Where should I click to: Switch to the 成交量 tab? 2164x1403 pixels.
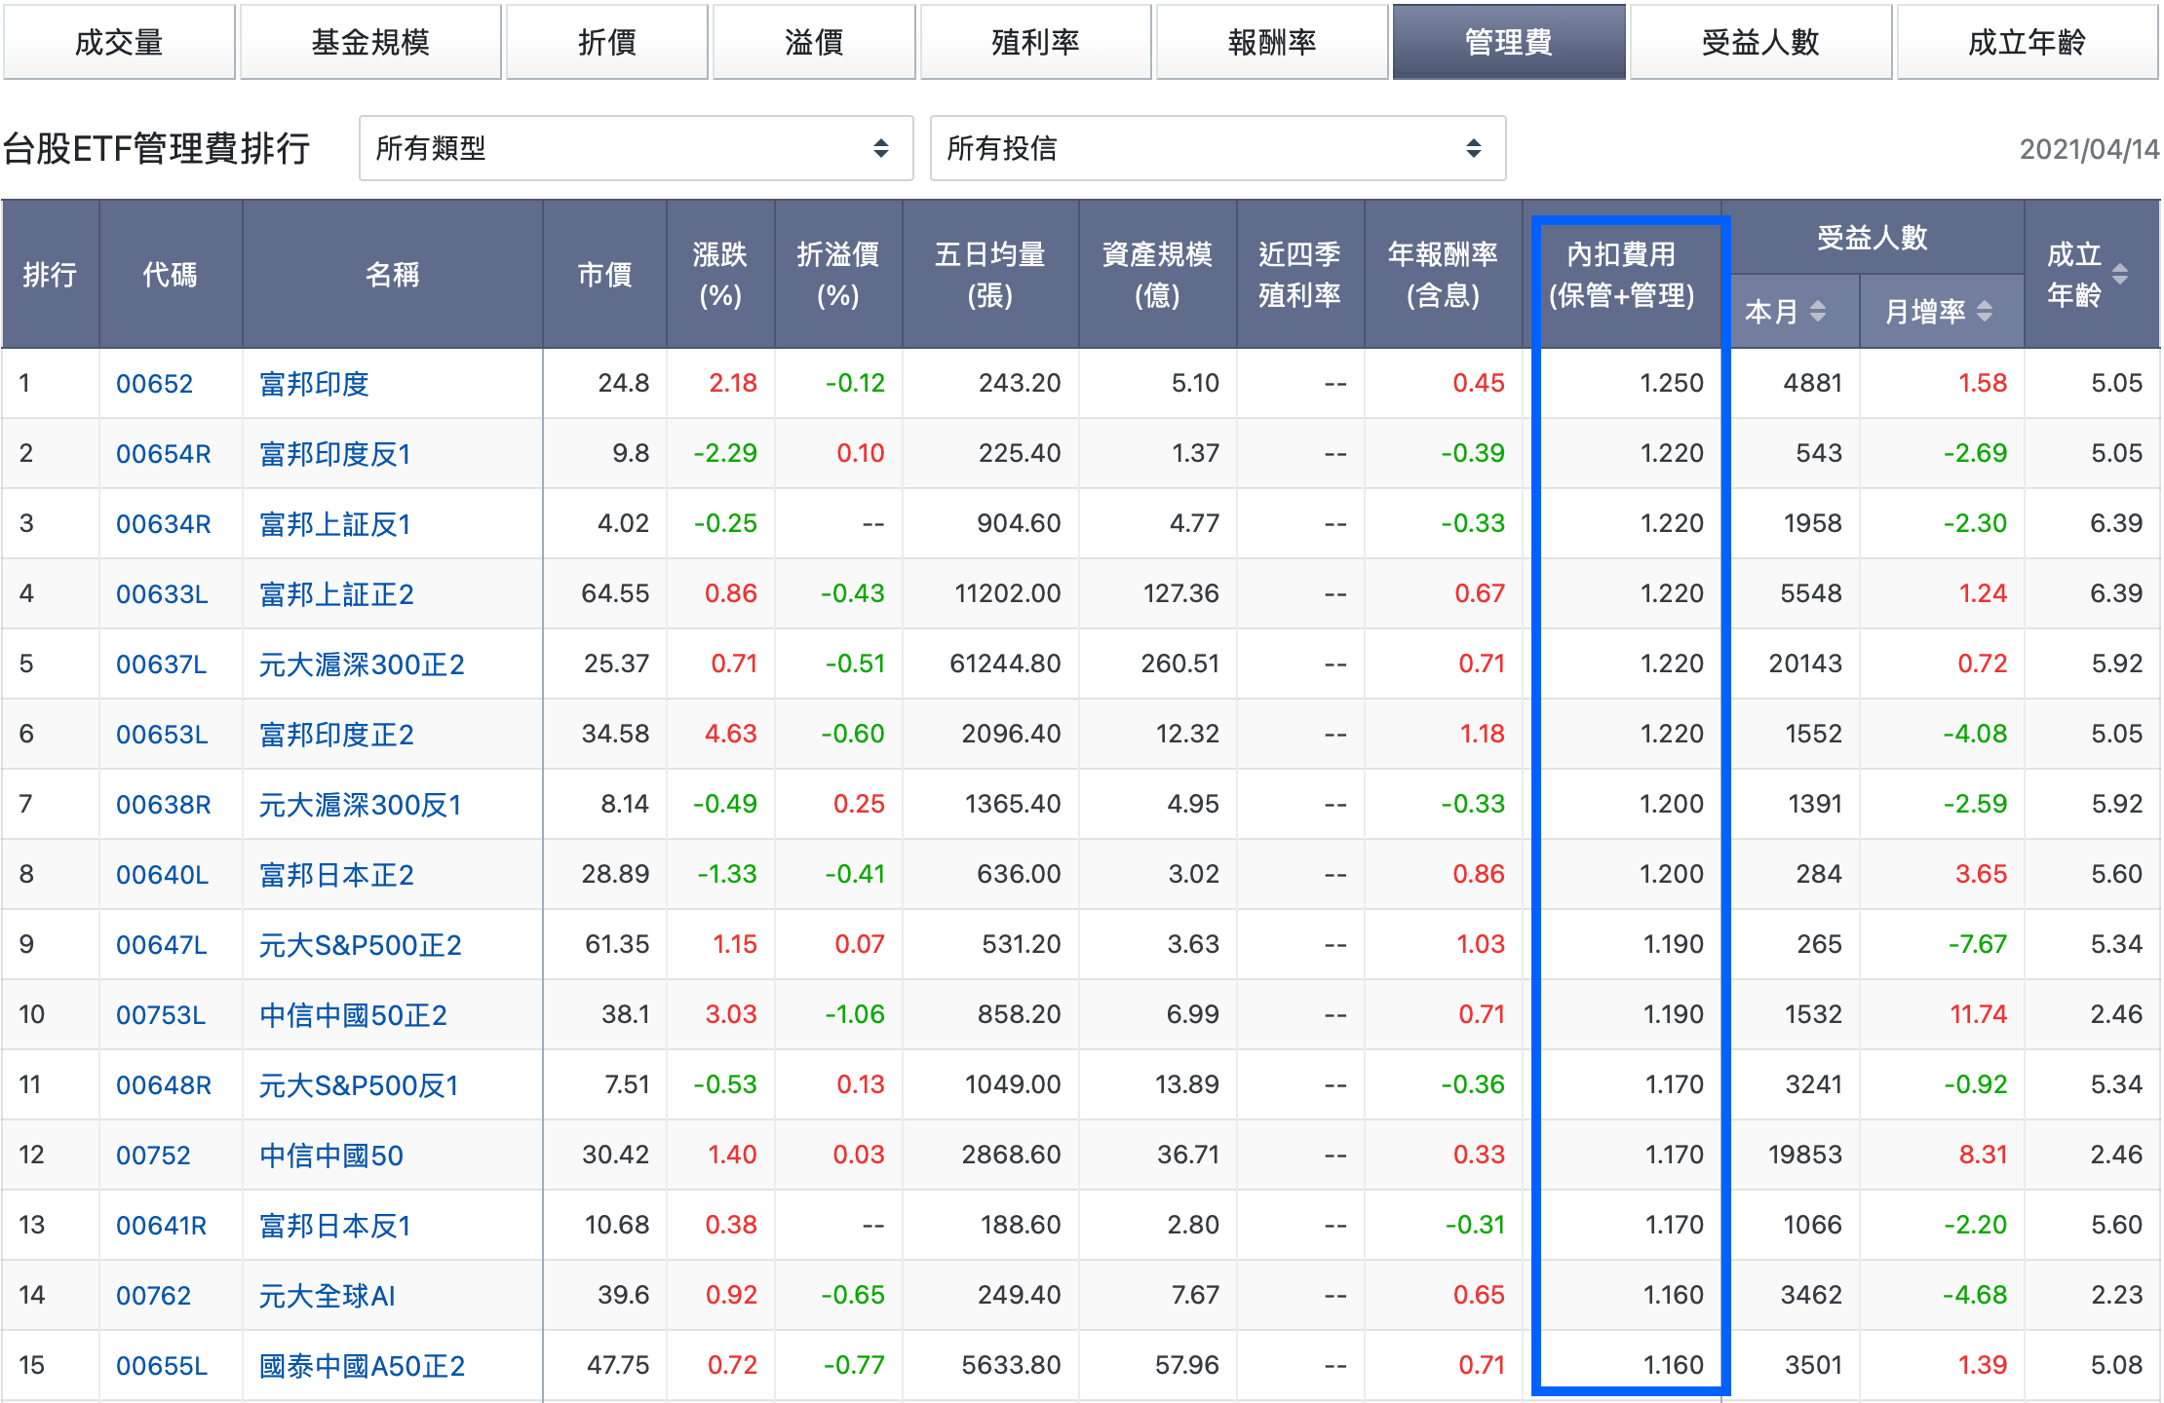[119, 42]
